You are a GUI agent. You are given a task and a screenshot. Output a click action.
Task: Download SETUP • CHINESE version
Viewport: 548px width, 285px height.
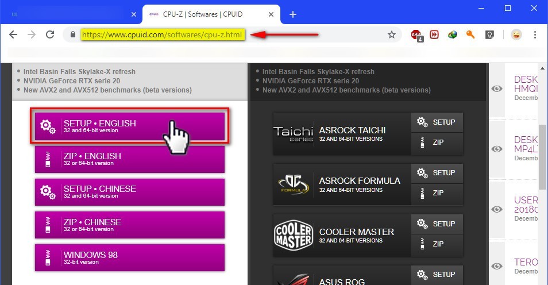click(x=130, y=192)
